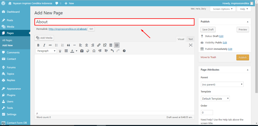Click the Add Media button
Screen dimensions: 258x126
(x=44, y=38)
